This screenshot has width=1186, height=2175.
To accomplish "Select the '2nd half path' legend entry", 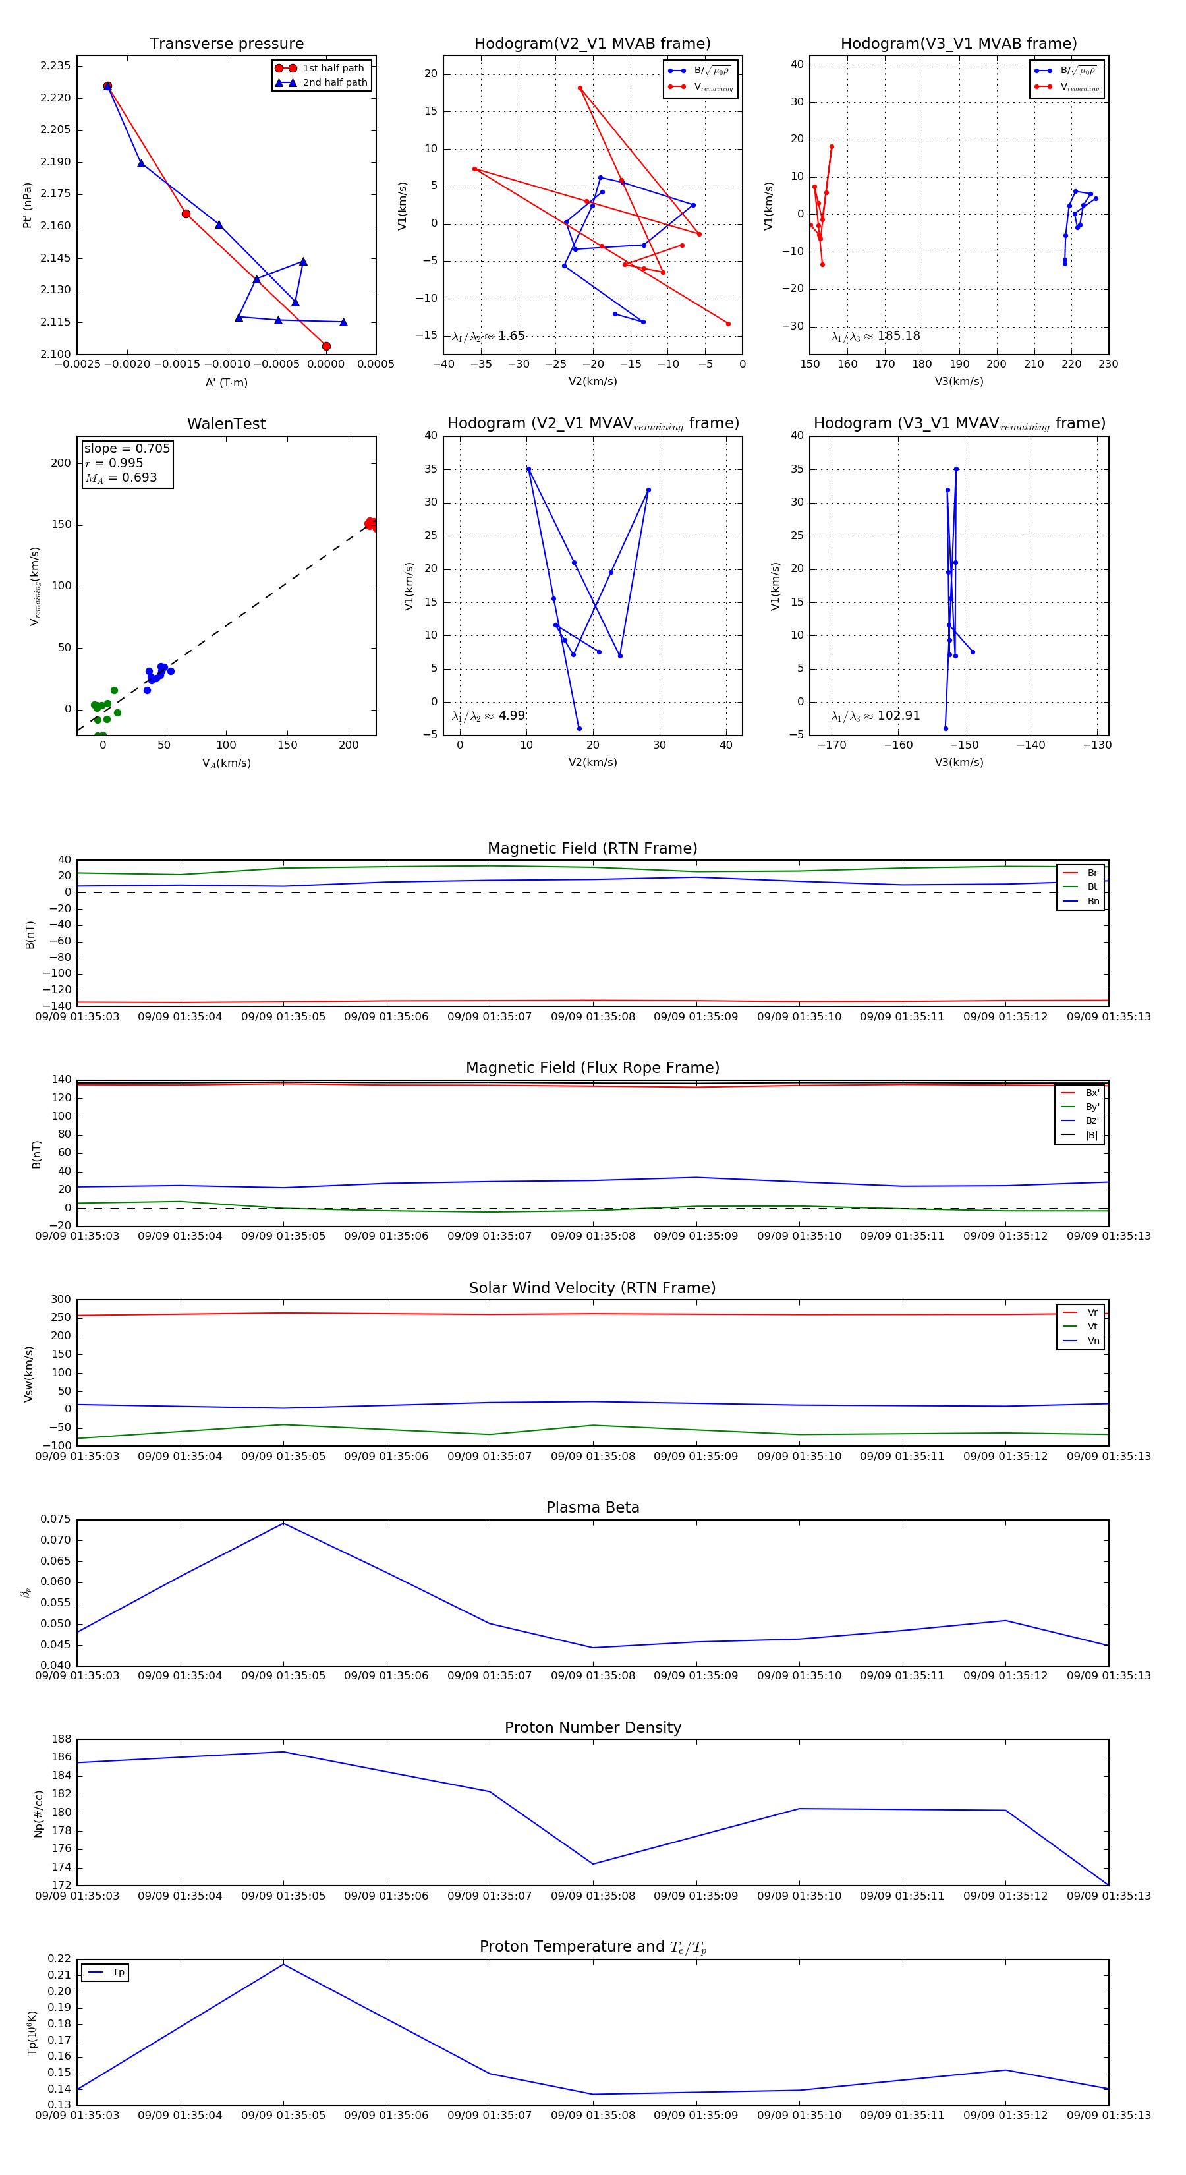I will [322, 83].
